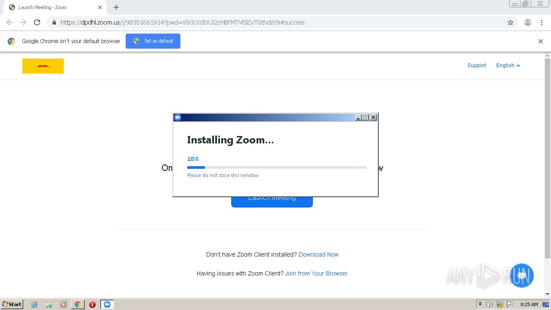
Task: Open Windows Media Player from taskbar
Action: pyautogui.click(x=63, y=304)
